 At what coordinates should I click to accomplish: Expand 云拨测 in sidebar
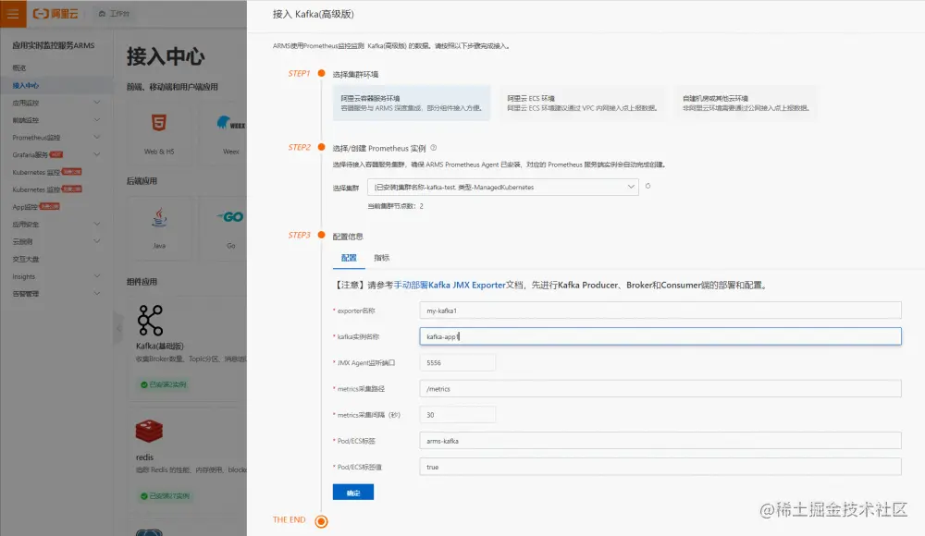(x=97, y=241)
